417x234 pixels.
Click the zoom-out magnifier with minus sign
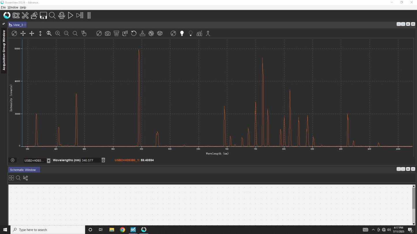tap(66, 34)
